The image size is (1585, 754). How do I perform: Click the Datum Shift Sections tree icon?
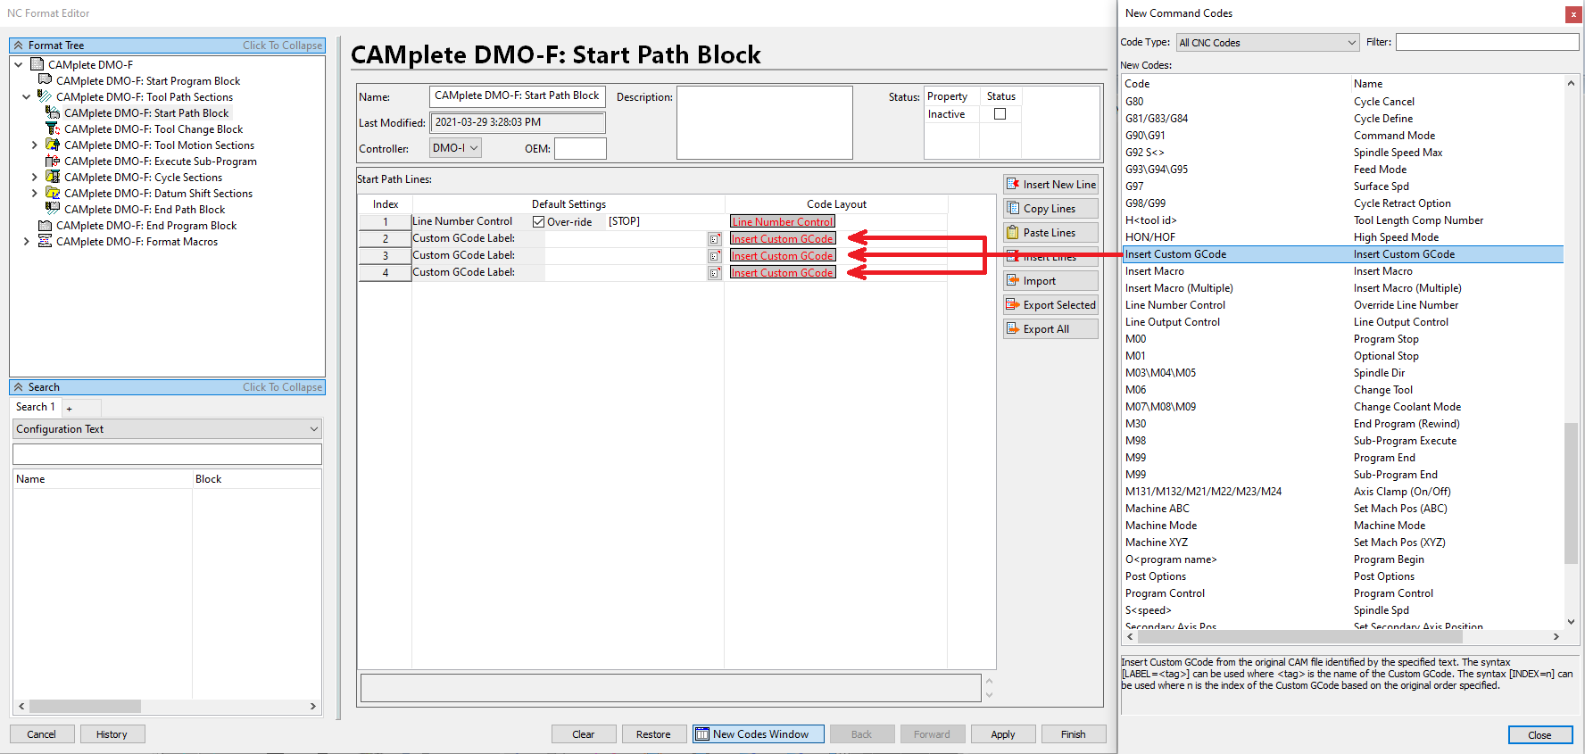coord(53,193)
